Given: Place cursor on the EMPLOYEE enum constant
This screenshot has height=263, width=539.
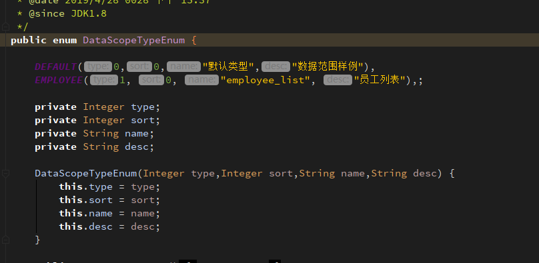Looking at the screenshot, I should [59, 81].
